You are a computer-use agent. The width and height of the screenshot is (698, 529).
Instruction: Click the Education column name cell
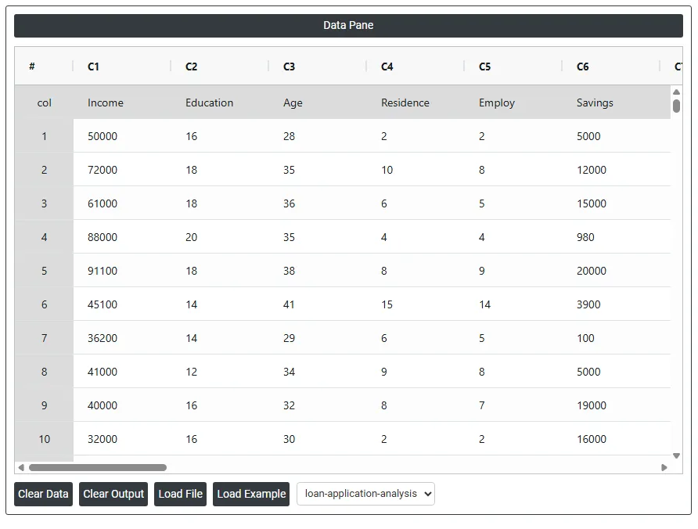click(x=220, y=103)
